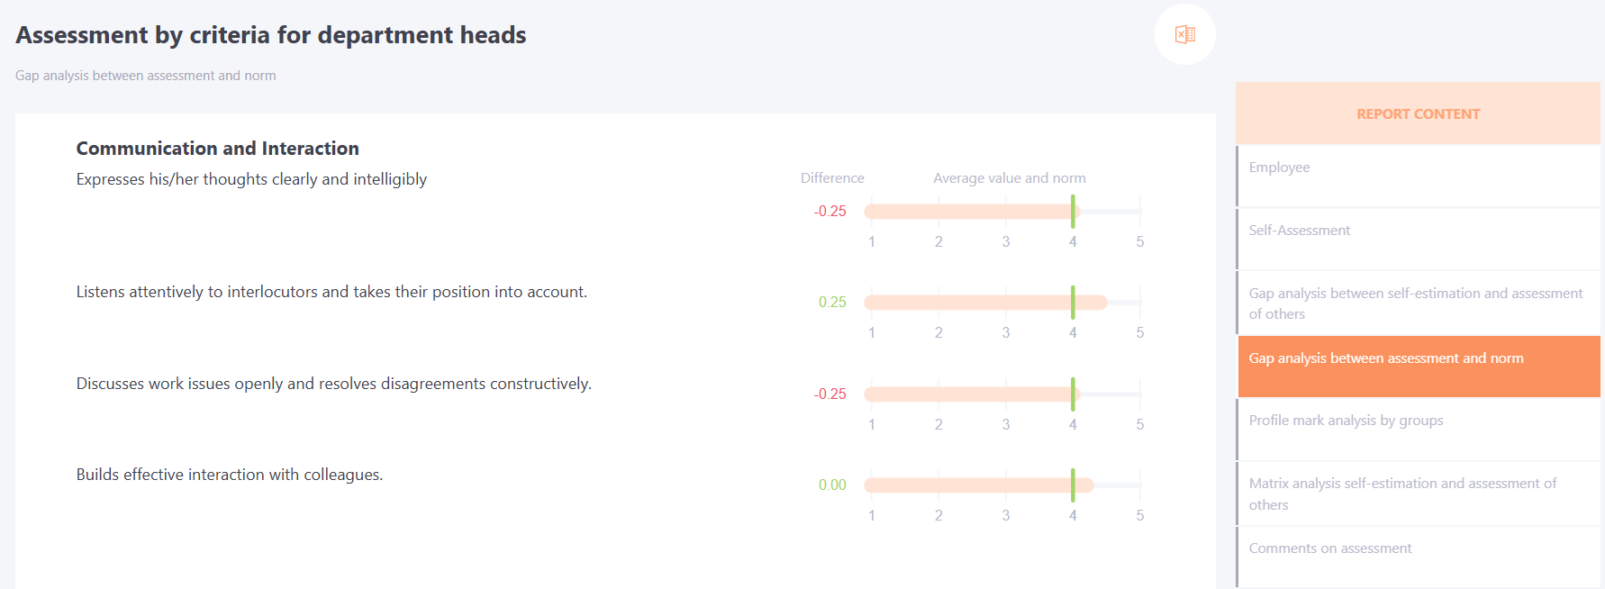This screenshot has height=589, width=1605.
Task: Open the Employee report section
Action: (1419, 176)
